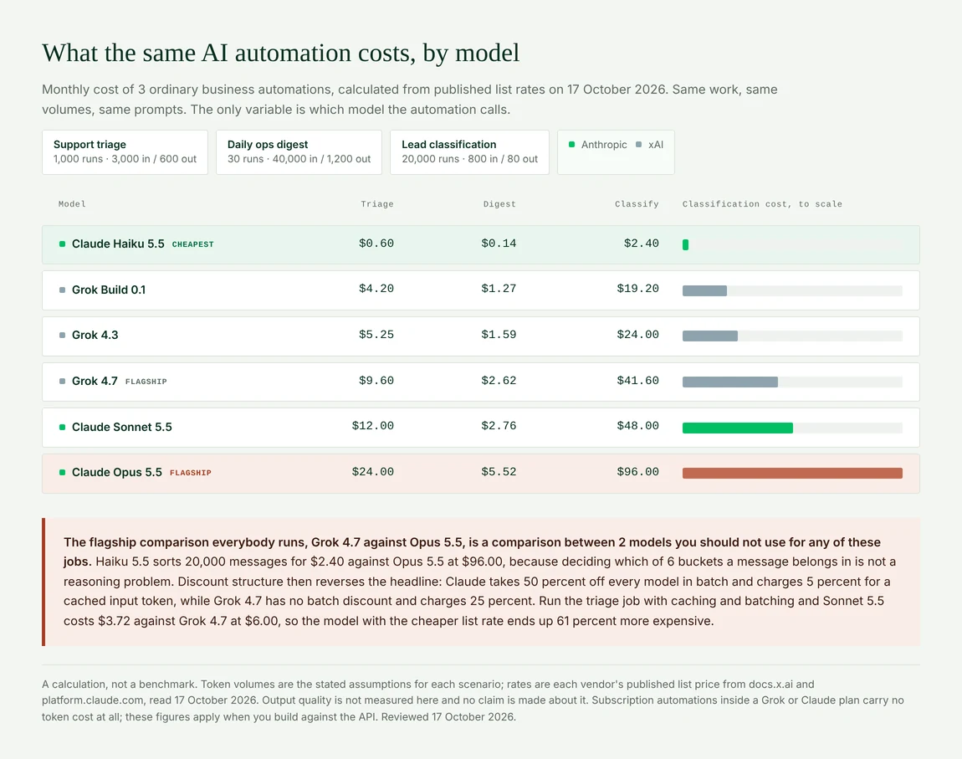The height and width of the screenshot is (759, 962).
Task: Click the $12.00 triage cost for Sonnet
Action: click(x=373, y=427)
